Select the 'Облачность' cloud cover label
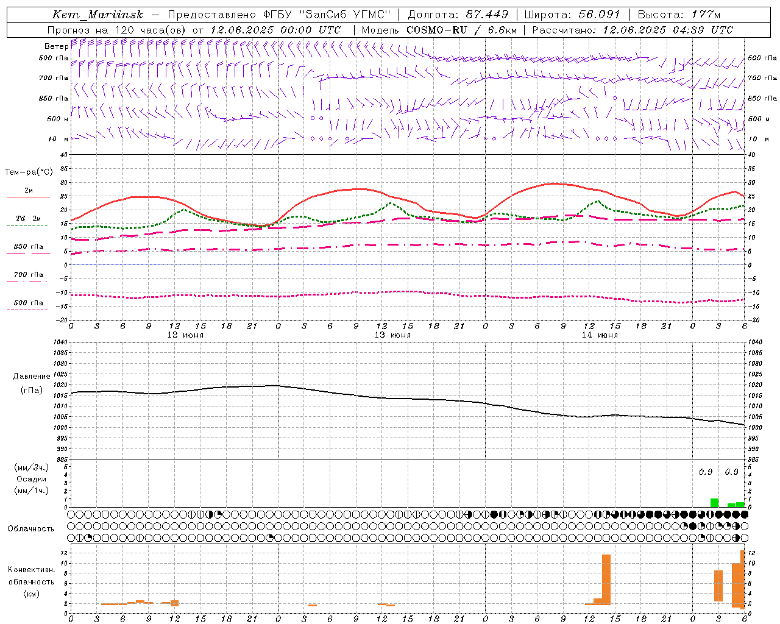Image resolution: width=780 pixels, height=624 pixels. pyautogui.click(x=31, y=529)
